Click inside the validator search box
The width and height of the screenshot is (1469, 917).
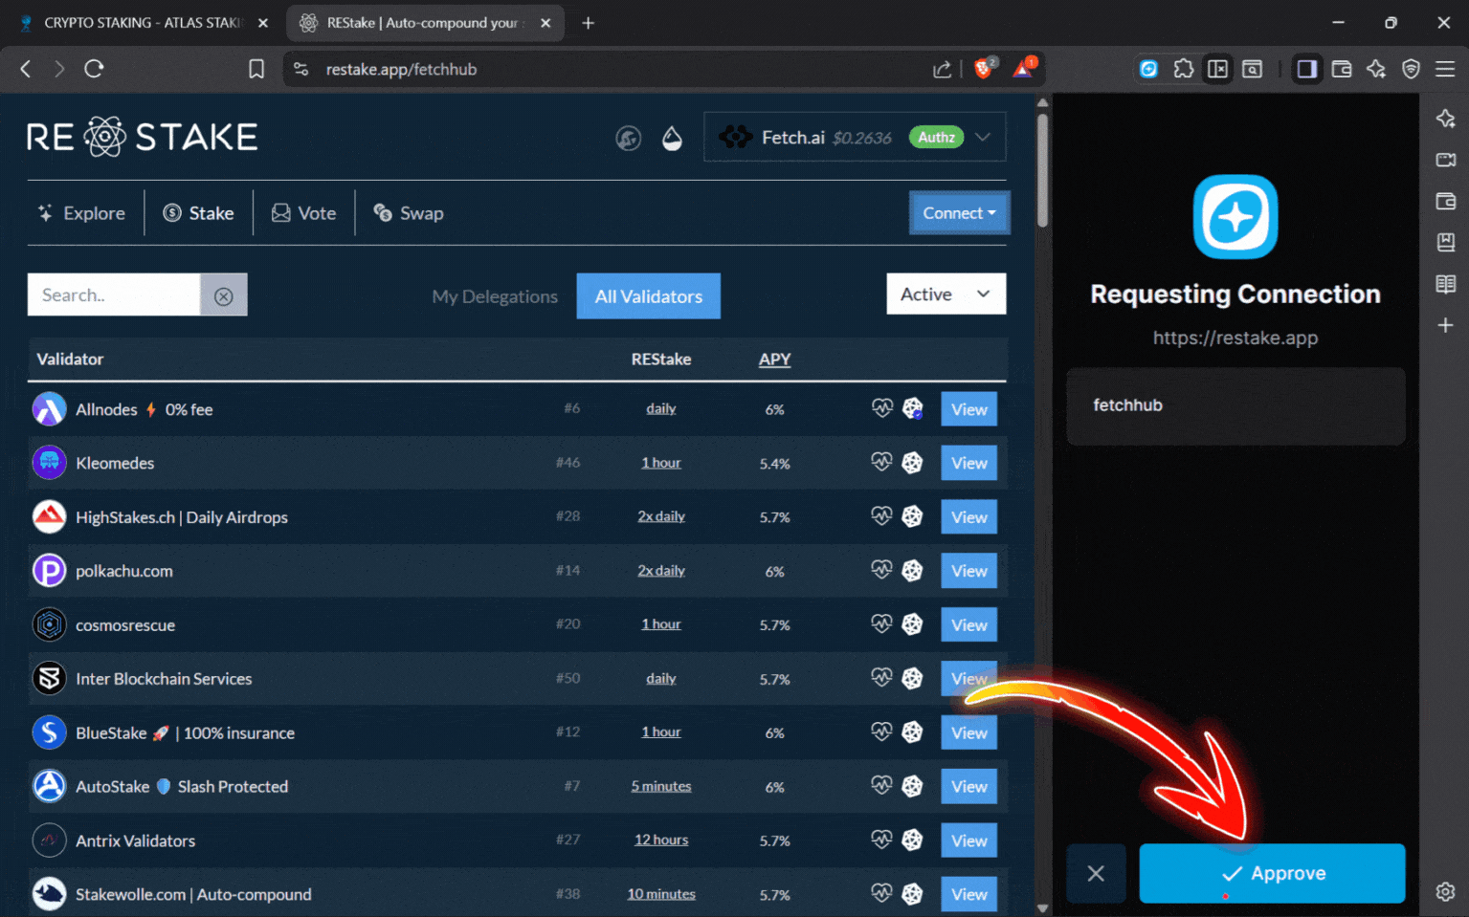coord(115,295)
